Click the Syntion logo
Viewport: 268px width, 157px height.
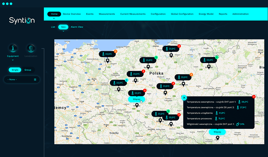click(22, 20)
